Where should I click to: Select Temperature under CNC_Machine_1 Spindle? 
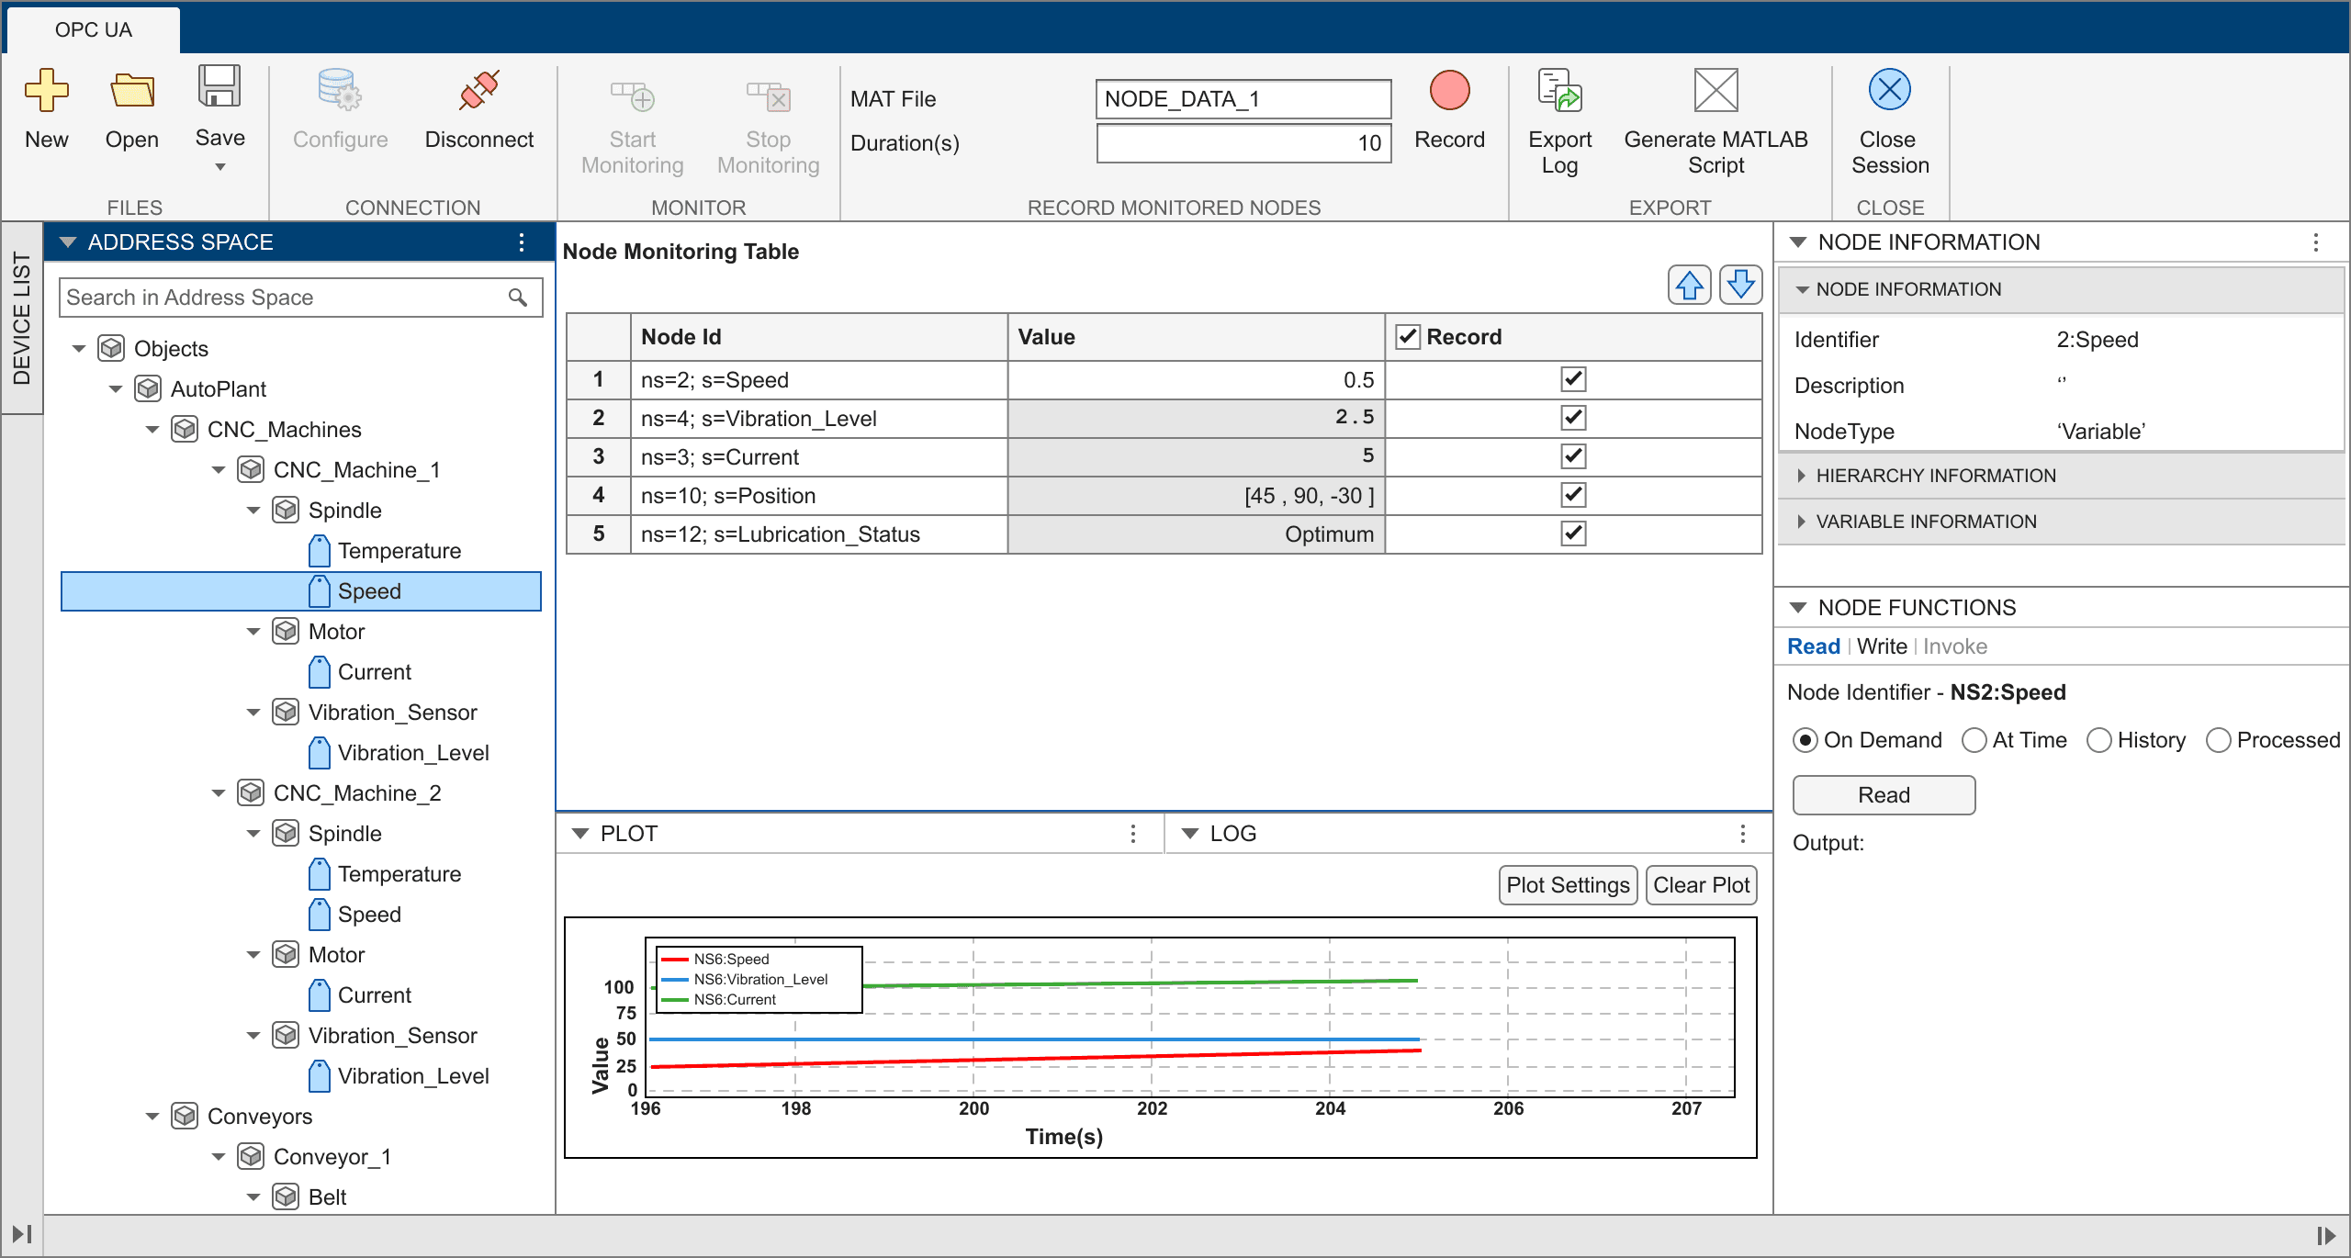(x=399, y=551)
